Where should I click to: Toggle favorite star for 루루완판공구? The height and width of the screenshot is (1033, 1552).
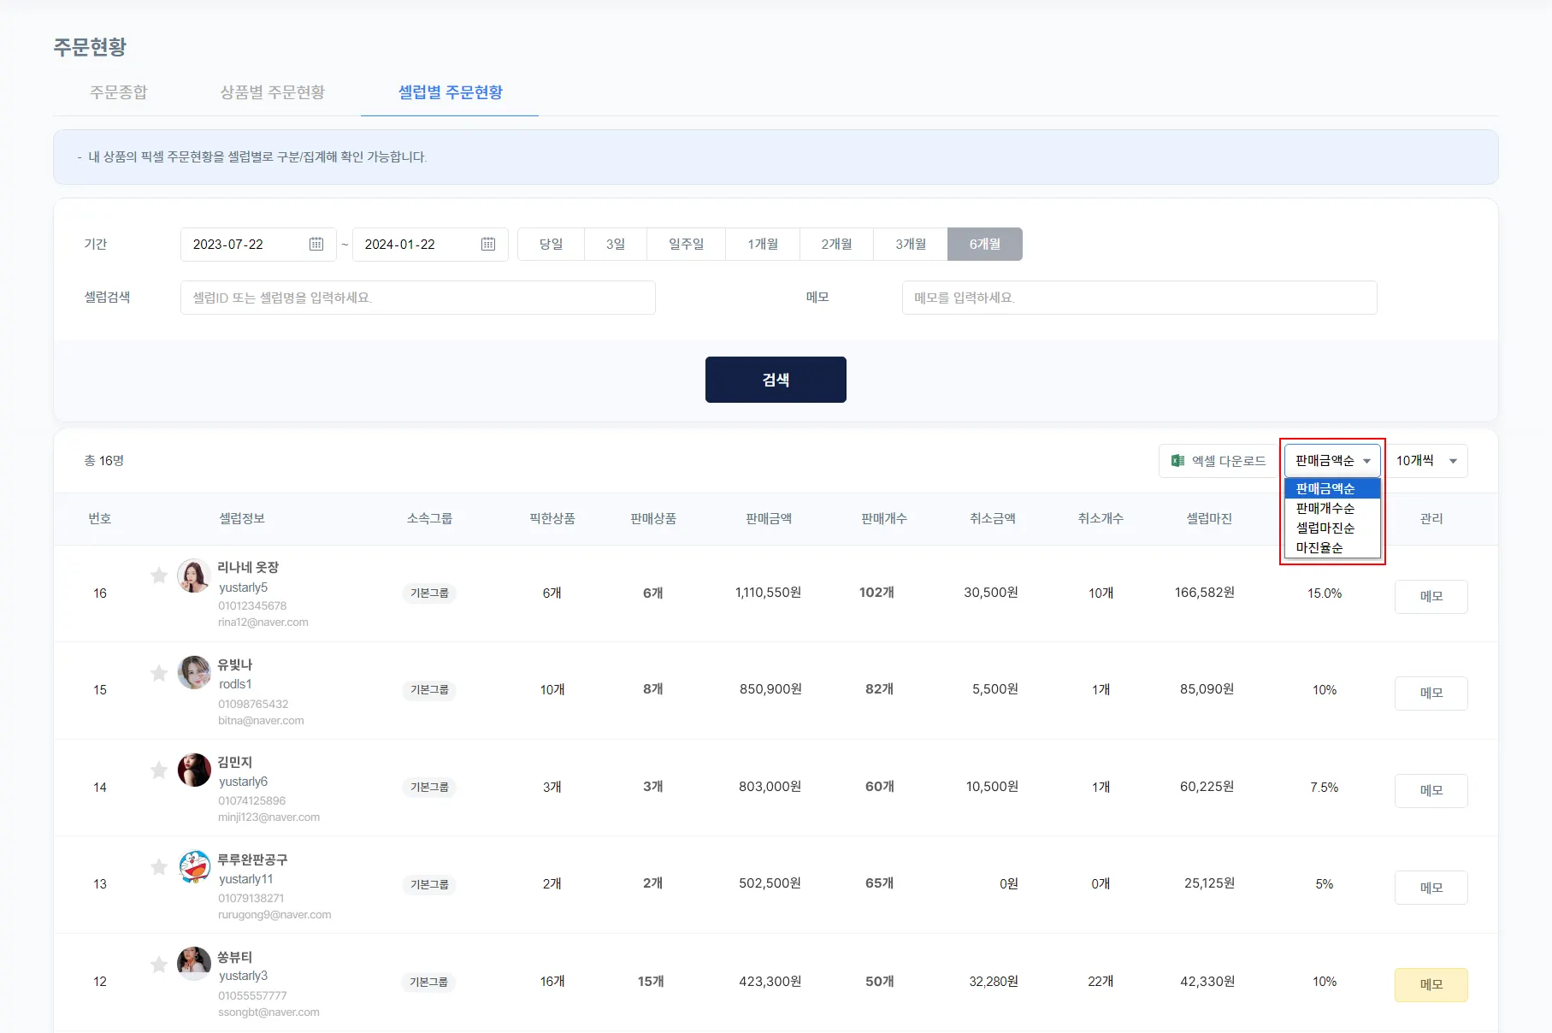(158, 867)
